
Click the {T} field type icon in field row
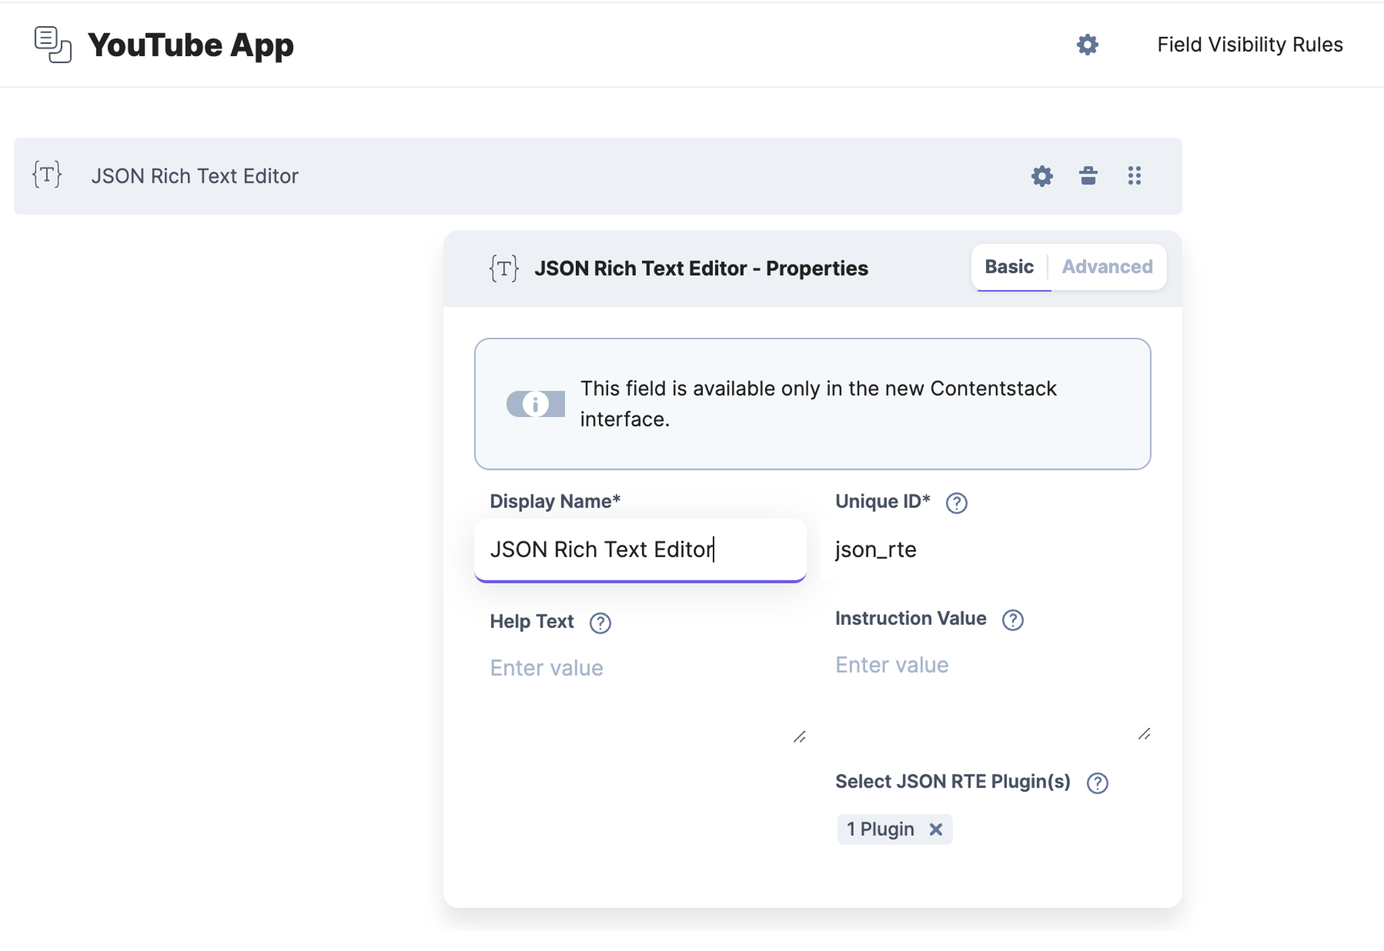click(x=47, y=174)
